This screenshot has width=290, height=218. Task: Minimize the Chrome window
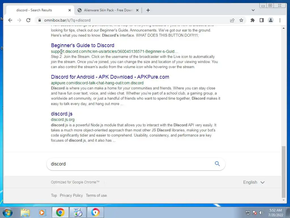pos(263,6)
